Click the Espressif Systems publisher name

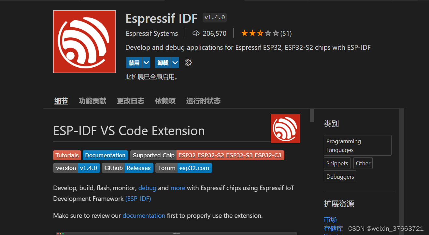coord(152,34)
